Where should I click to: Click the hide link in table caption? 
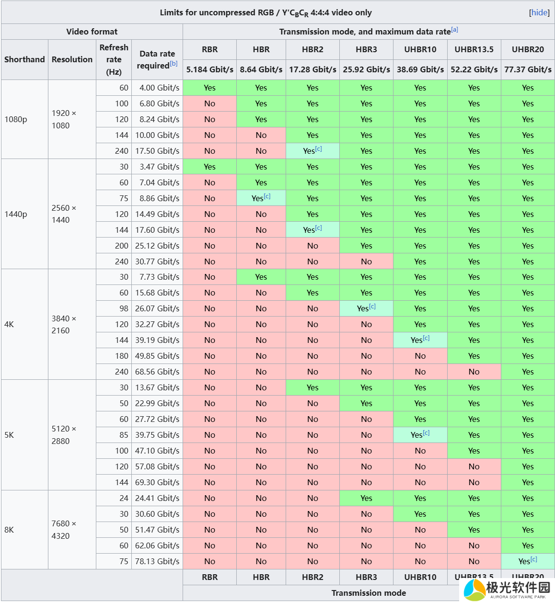pos(540,12)
